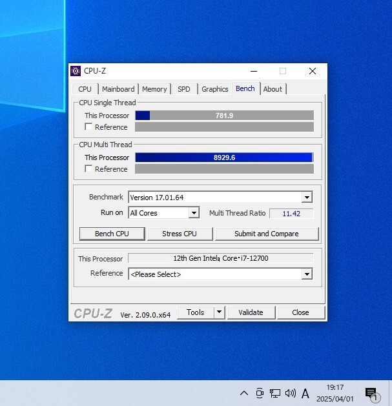This screenshot has width=392, height=406.
Task: Switch to the SPD tab
Action: click(184, 89)
